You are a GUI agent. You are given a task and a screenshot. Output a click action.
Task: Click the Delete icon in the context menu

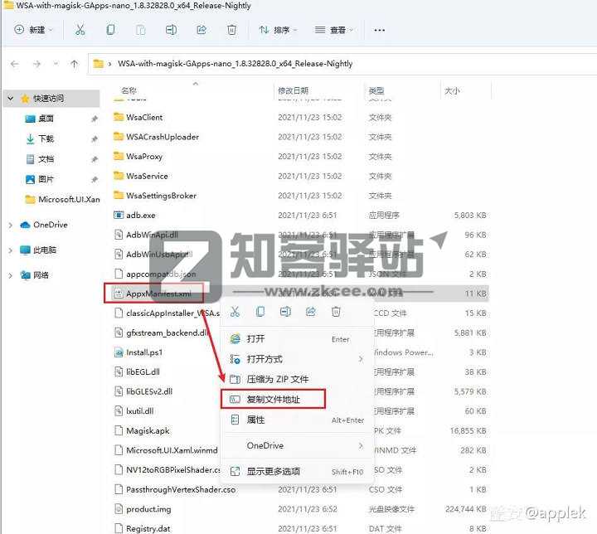tap(336, 312)
